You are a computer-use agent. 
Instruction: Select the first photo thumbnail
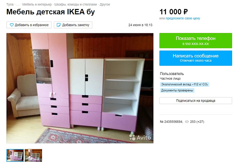point(15,155)
